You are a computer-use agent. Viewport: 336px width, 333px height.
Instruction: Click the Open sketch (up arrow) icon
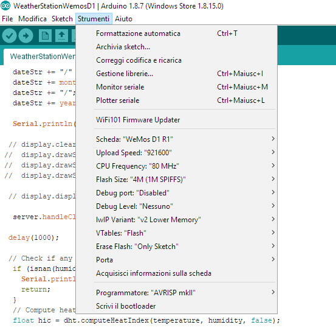[x=62, y=36]
